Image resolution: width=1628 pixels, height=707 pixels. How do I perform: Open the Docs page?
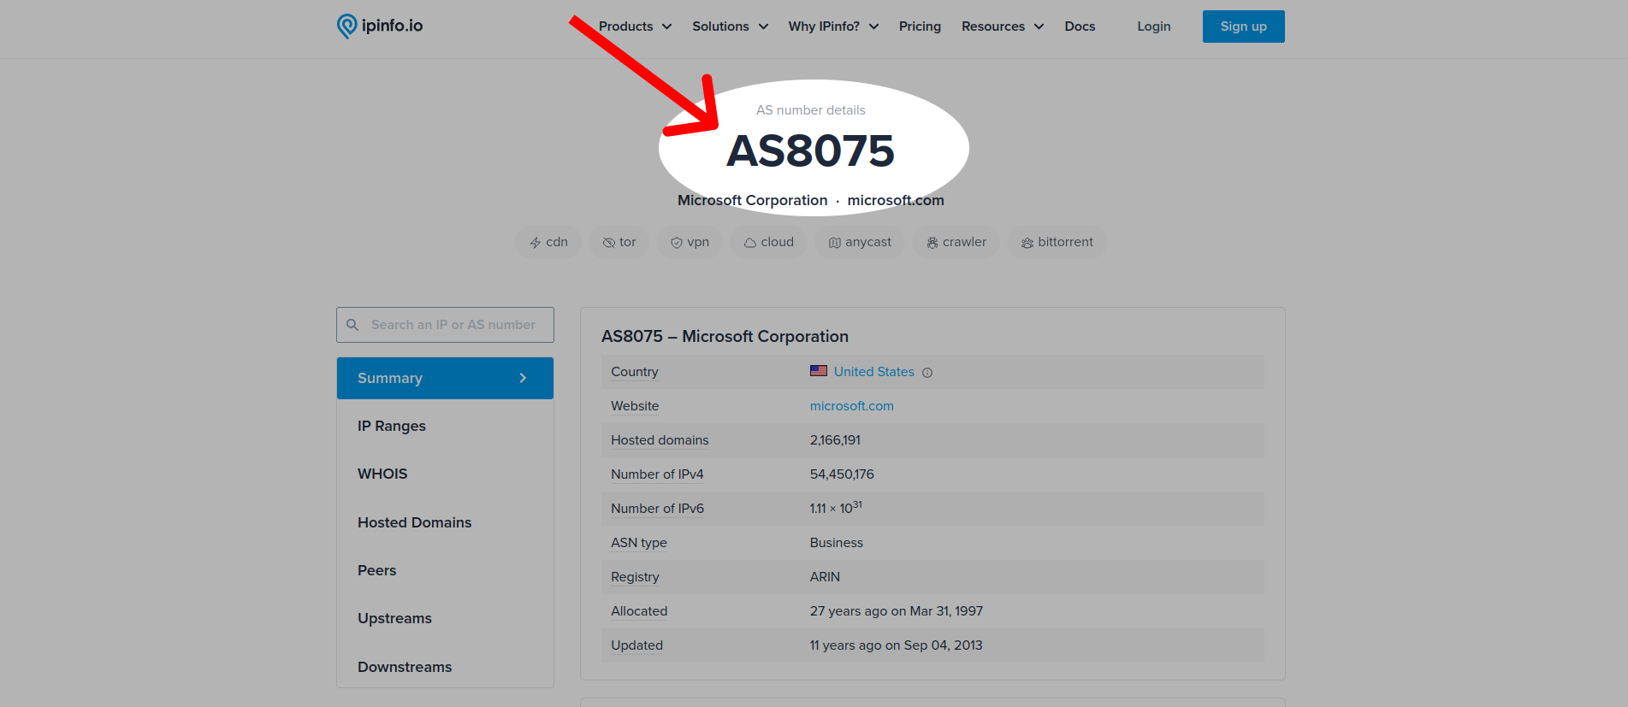point(1080,27)
